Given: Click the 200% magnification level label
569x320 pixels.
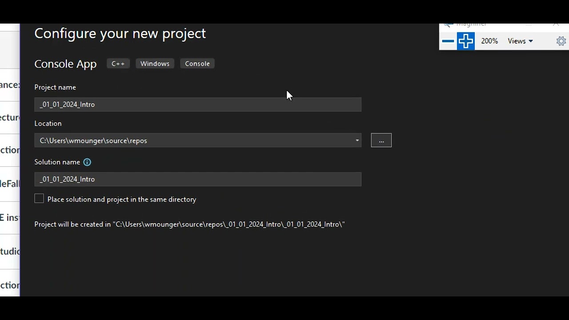Looking at the screenshot, I should tap(489, 41).
